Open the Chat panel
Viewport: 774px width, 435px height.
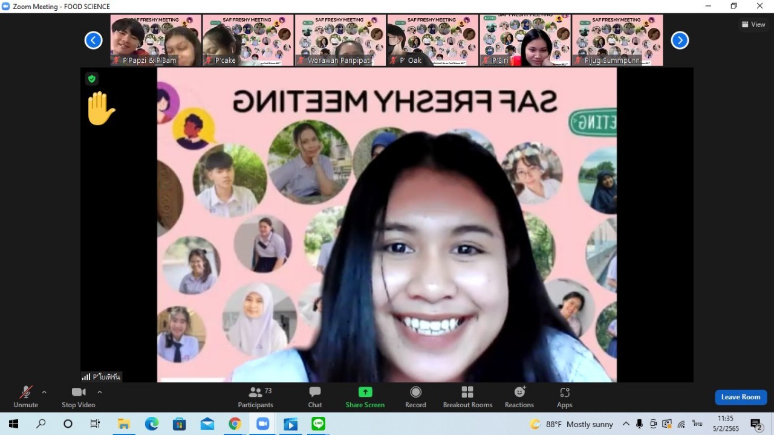point(314,397)
